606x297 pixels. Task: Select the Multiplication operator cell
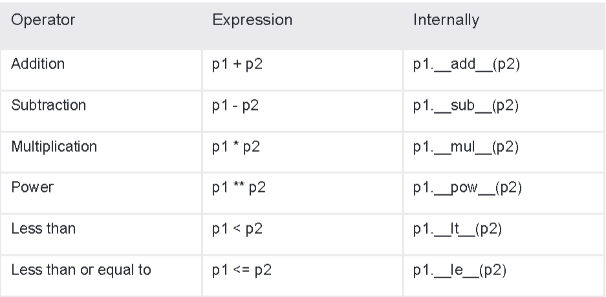point(54,146)
